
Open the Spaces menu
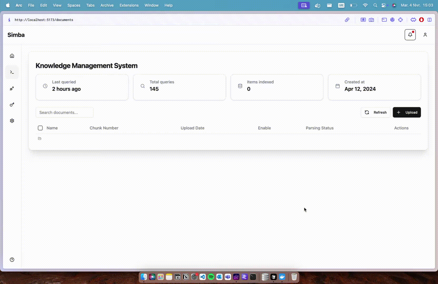pos(74,5)
